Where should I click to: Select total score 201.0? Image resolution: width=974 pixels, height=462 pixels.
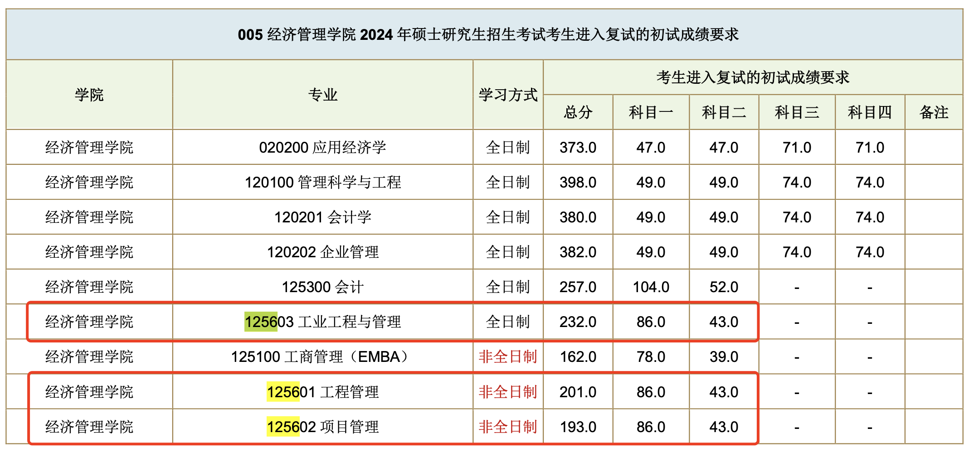(x=578, y=392)
